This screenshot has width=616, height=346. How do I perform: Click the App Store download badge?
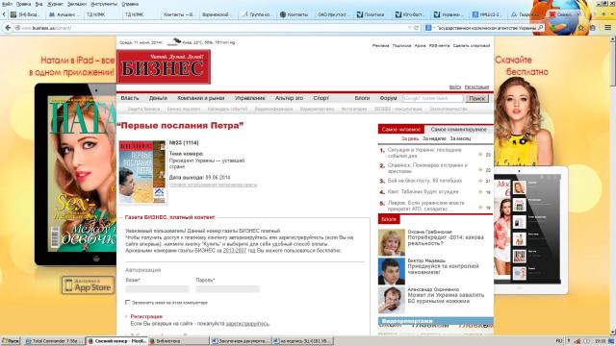click(x=88, y=285)
